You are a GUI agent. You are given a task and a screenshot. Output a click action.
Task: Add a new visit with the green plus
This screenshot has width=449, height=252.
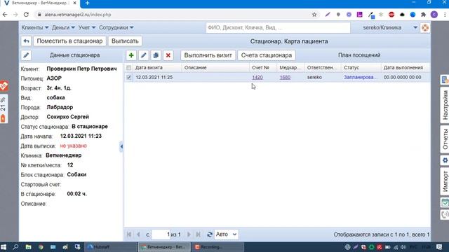coord(131,55)
